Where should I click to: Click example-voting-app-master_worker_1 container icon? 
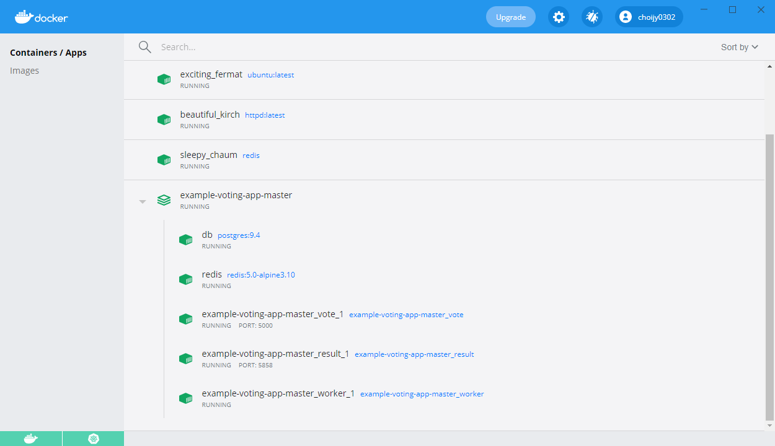pyautogui.click(x=185, y=398)
